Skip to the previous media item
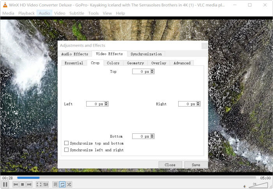Screen dimensions: 273x189 [x=16, y=184]
